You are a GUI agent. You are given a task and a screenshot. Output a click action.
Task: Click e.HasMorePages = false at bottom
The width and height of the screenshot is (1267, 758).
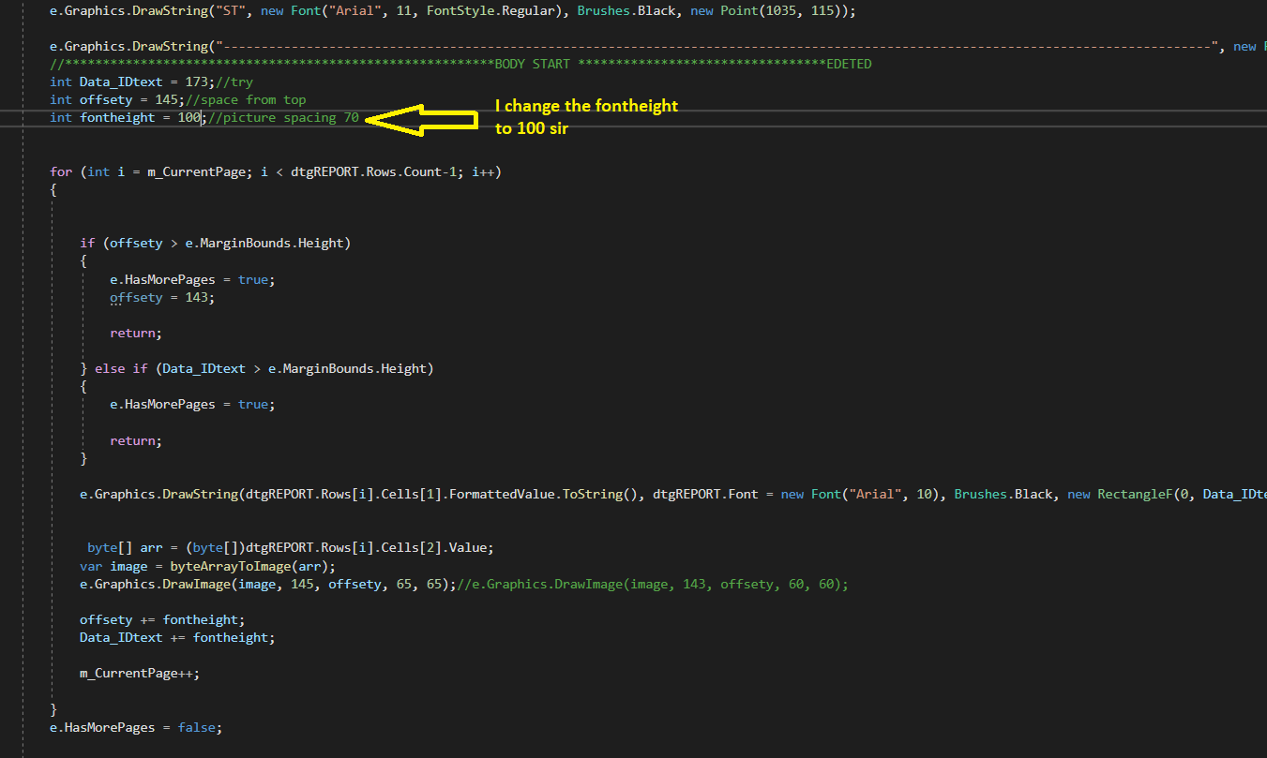click(136, 726)
